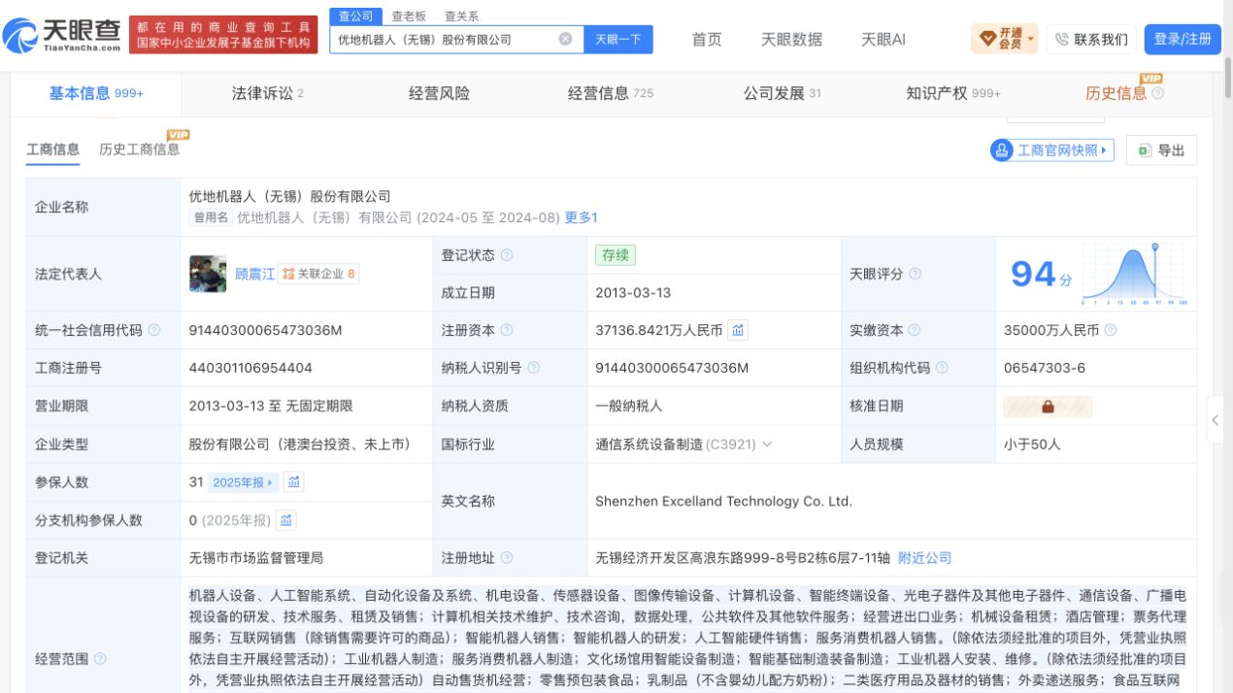
Task: Go to 首页 in top navigation
Action: (707, 39)
